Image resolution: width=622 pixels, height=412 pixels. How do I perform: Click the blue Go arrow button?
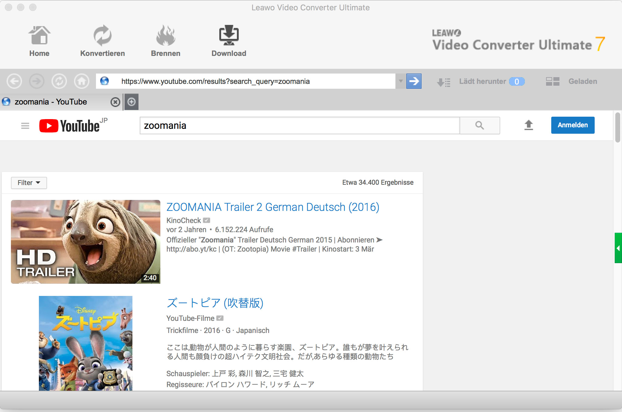pos(414,81)
